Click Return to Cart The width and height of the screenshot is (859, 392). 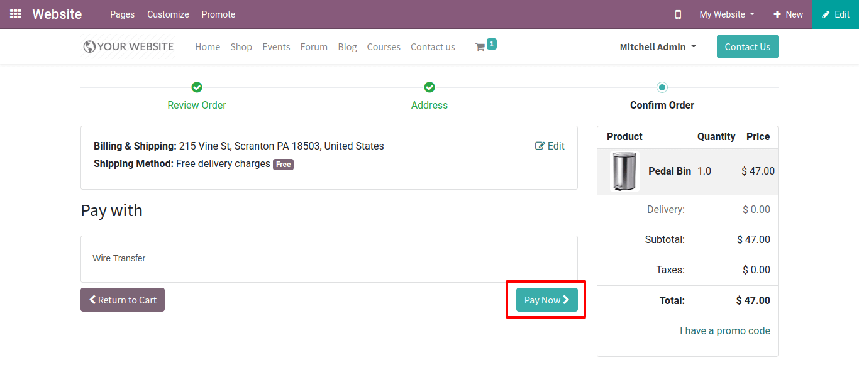click(x=123, y=300)
